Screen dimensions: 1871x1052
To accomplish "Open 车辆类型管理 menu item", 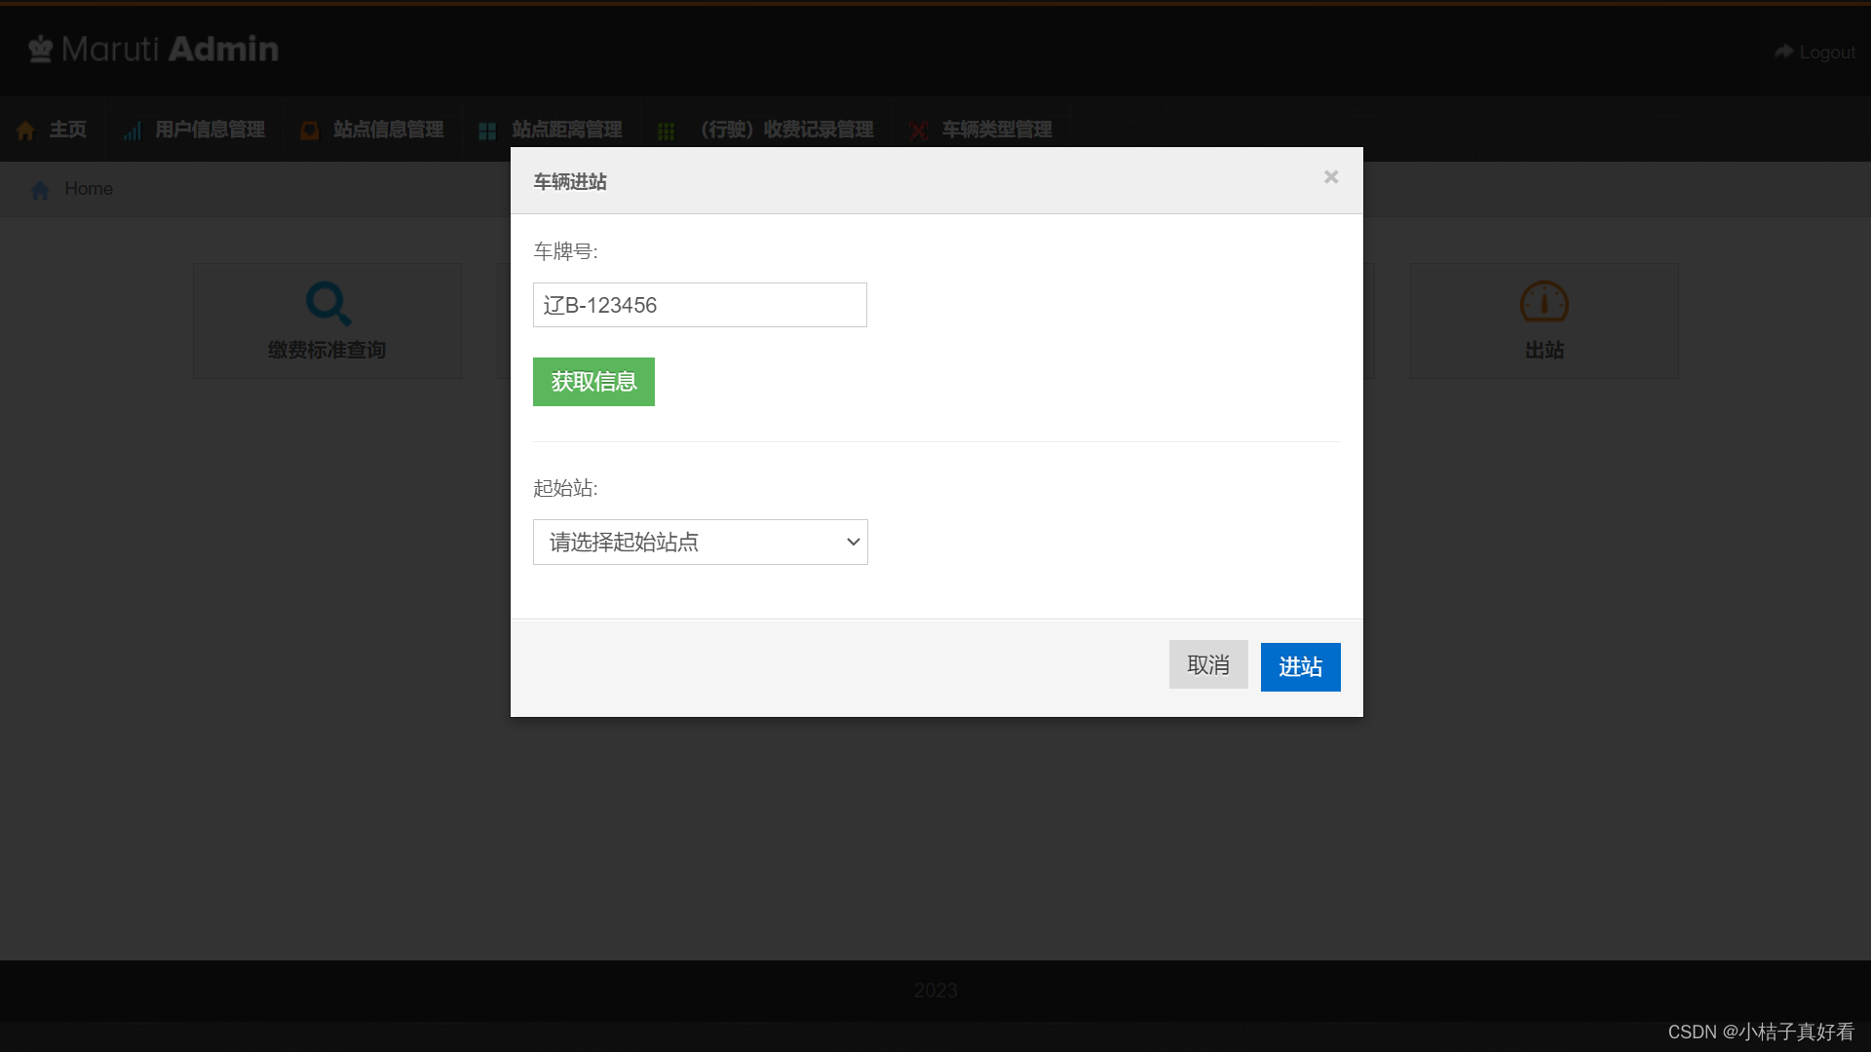I will 981,130.
